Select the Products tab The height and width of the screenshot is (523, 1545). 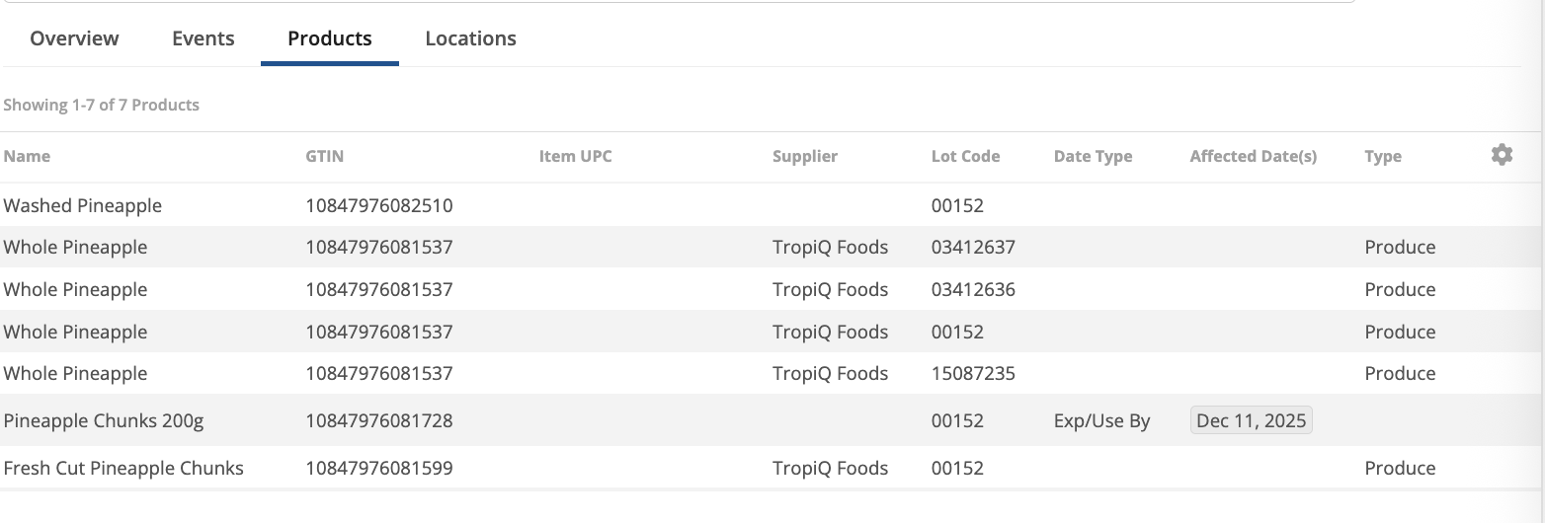[330, 38]
